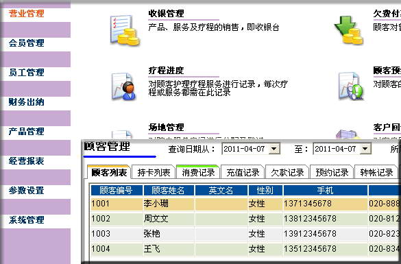Select 营业管理 in the sidebar
This screenshot has width=401, height=264.
(x=26, y=13)
